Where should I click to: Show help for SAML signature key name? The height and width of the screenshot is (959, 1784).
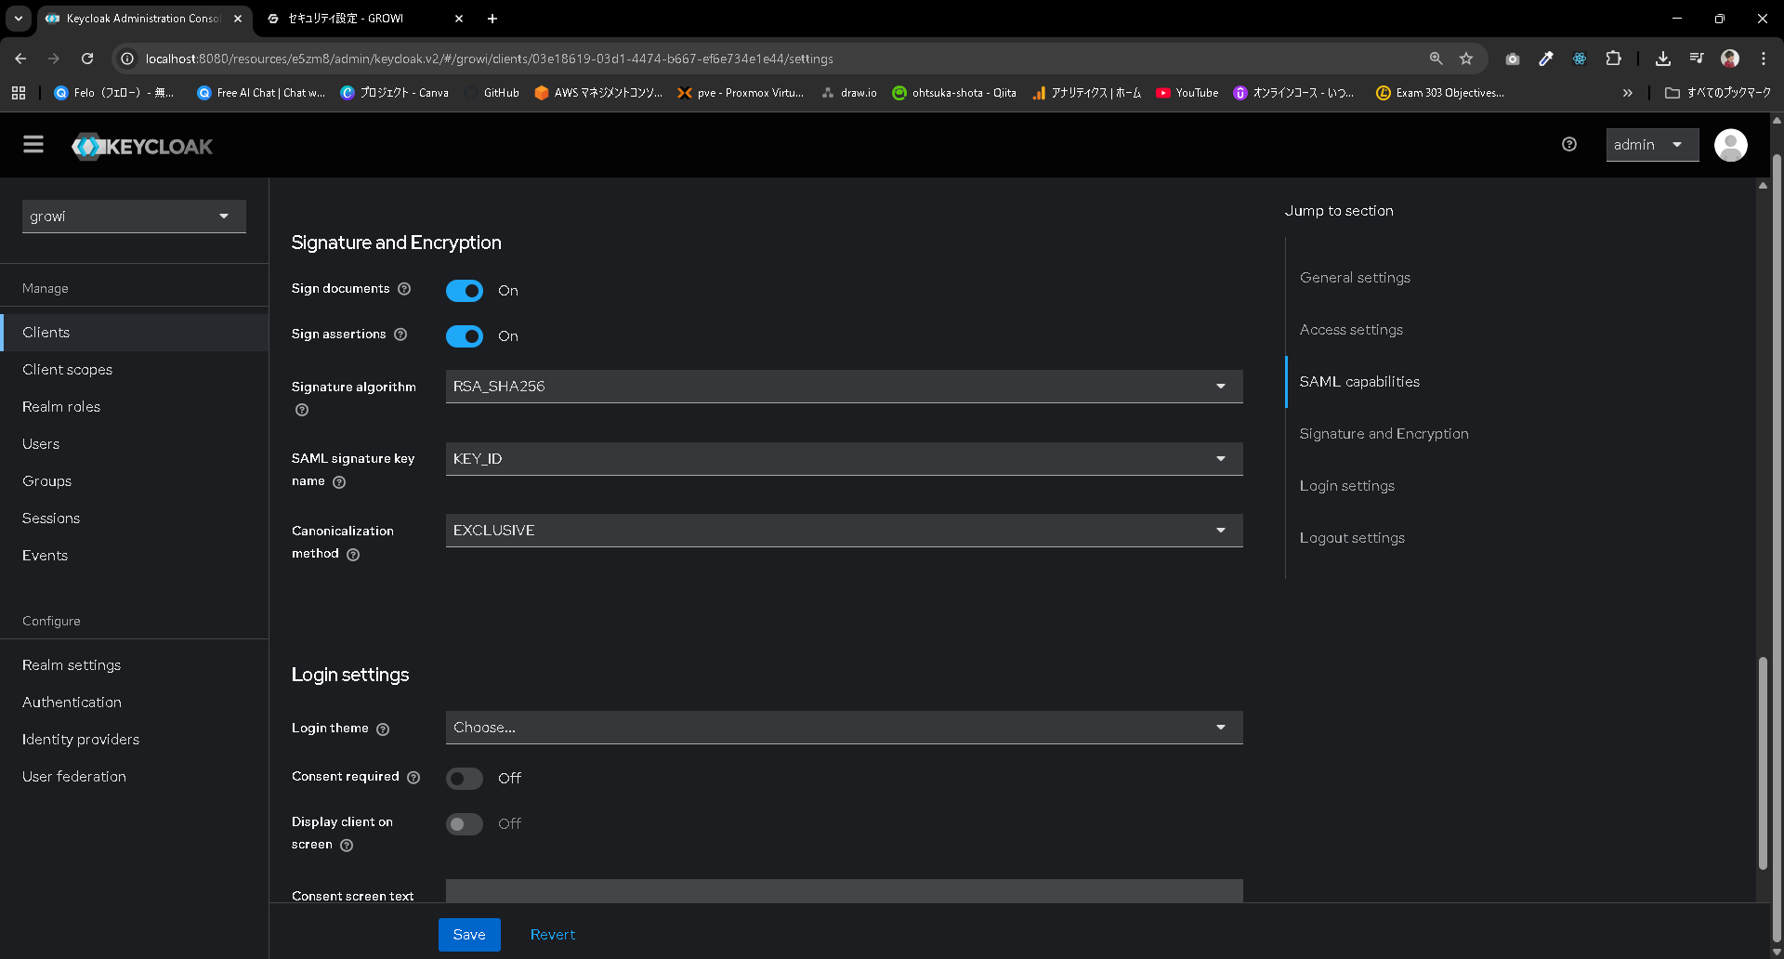click(x=339, y=482)
